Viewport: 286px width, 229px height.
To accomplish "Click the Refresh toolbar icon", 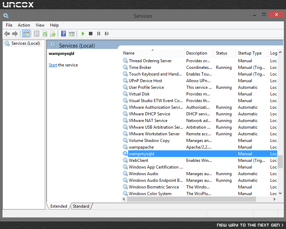I will click(45, 34).
